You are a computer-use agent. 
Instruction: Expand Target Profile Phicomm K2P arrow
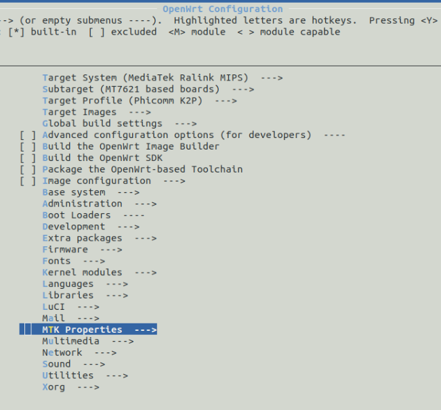click(x=226, y=101)
